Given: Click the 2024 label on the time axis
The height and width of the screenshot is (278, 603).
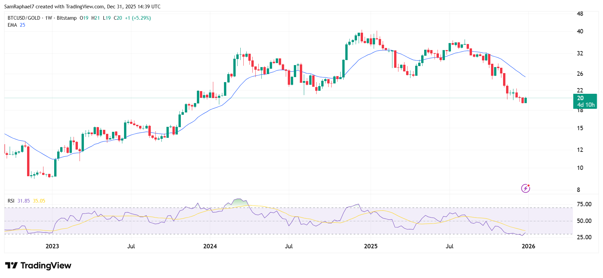Looking at the screenshot, I should click(210, 246).
